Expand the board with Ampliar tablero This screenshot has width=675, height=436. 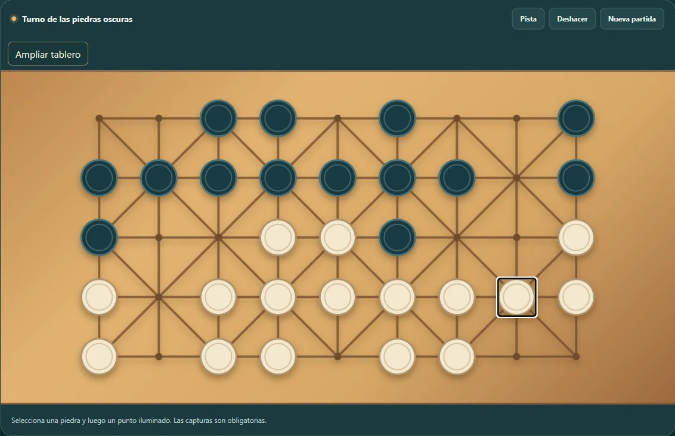click(48, 54)
